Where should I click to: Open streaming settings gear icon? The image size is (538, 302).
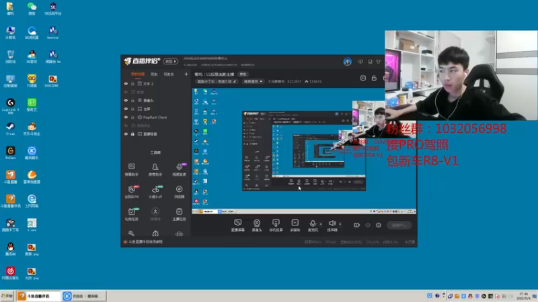(379, 225)
